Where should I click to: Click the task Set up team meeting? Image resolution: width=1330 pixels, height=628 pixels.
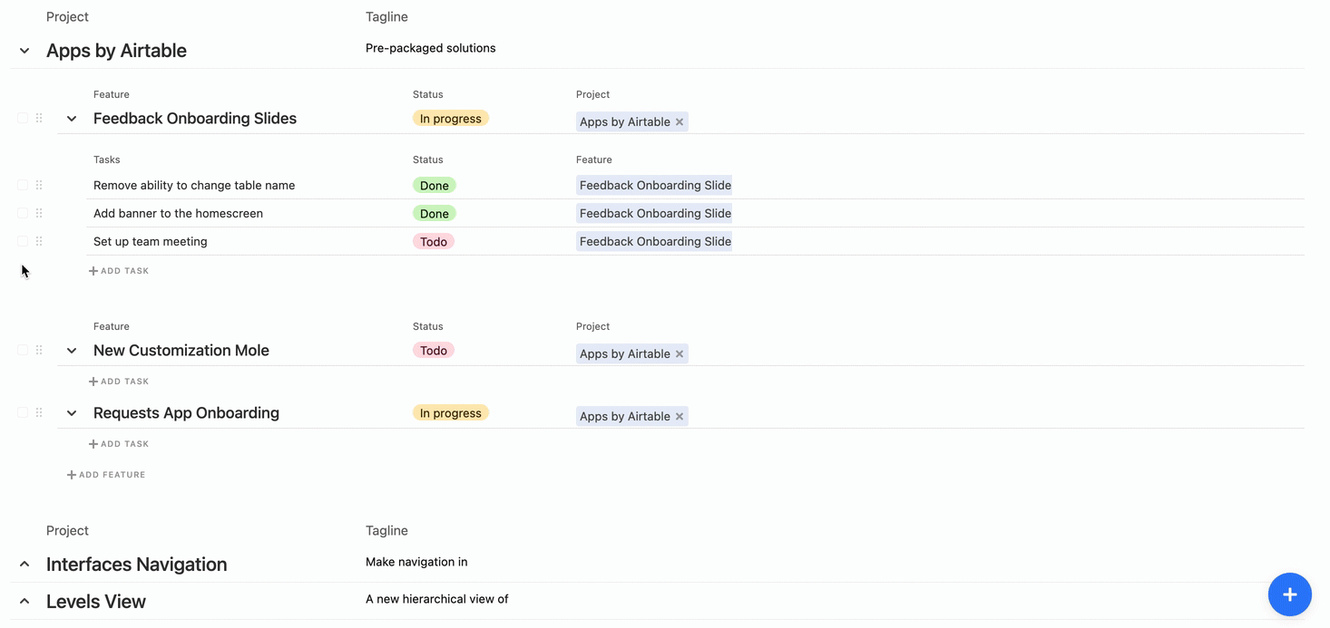[151, 241]
